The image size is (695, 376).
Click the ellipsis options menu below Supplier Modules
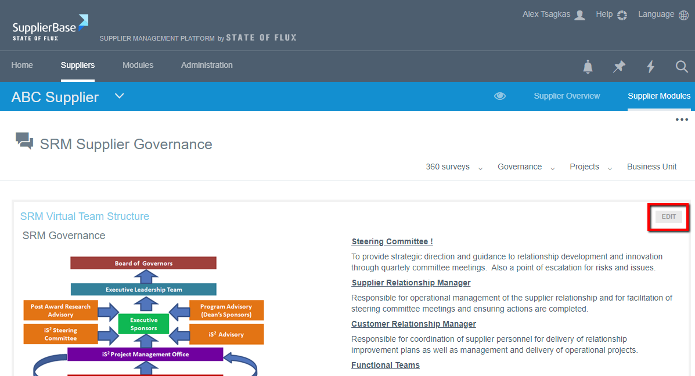[681, 120]
